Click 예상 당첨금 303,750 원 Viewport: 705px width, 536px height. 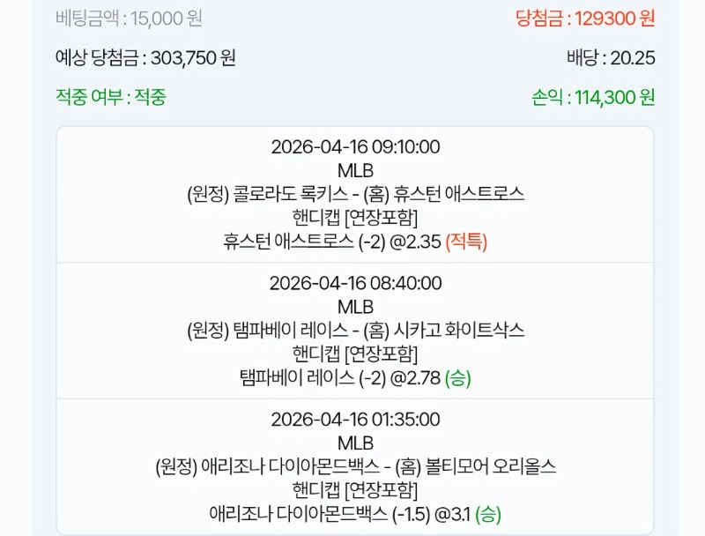point(145,58)
